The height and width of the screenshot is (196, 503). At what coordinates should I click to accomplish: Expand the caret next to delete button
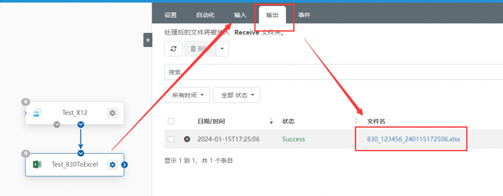click(223, 49)
